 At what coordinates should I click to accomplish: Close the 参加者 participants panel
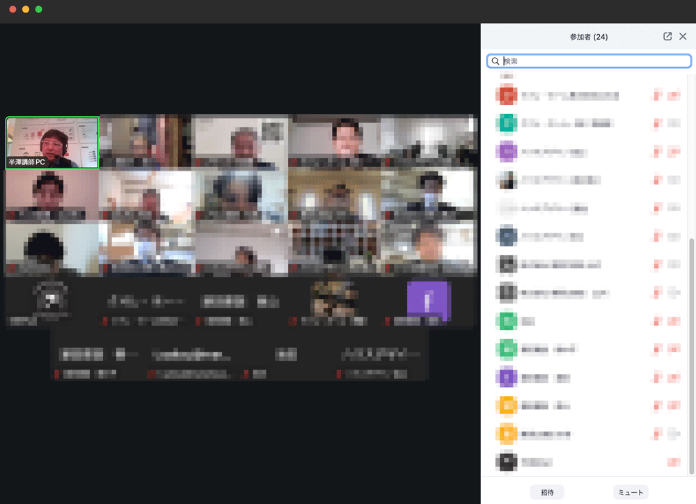[683, 37]
